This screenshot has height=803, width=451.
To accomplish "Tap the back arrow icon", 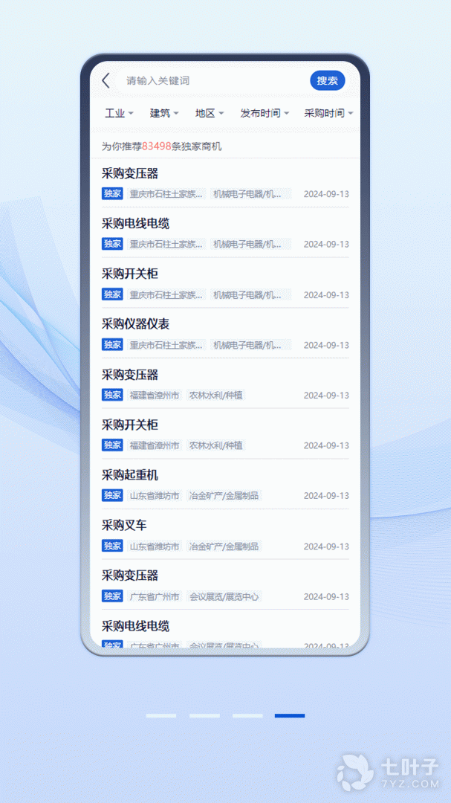I will (106, 80).
